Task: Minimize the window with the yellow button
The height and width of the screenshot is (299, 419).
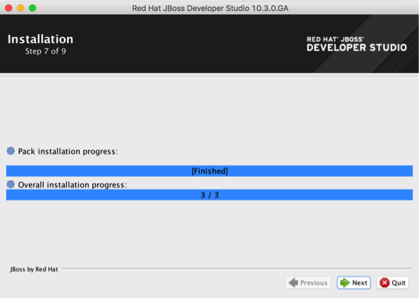Action: pos(21,8)
